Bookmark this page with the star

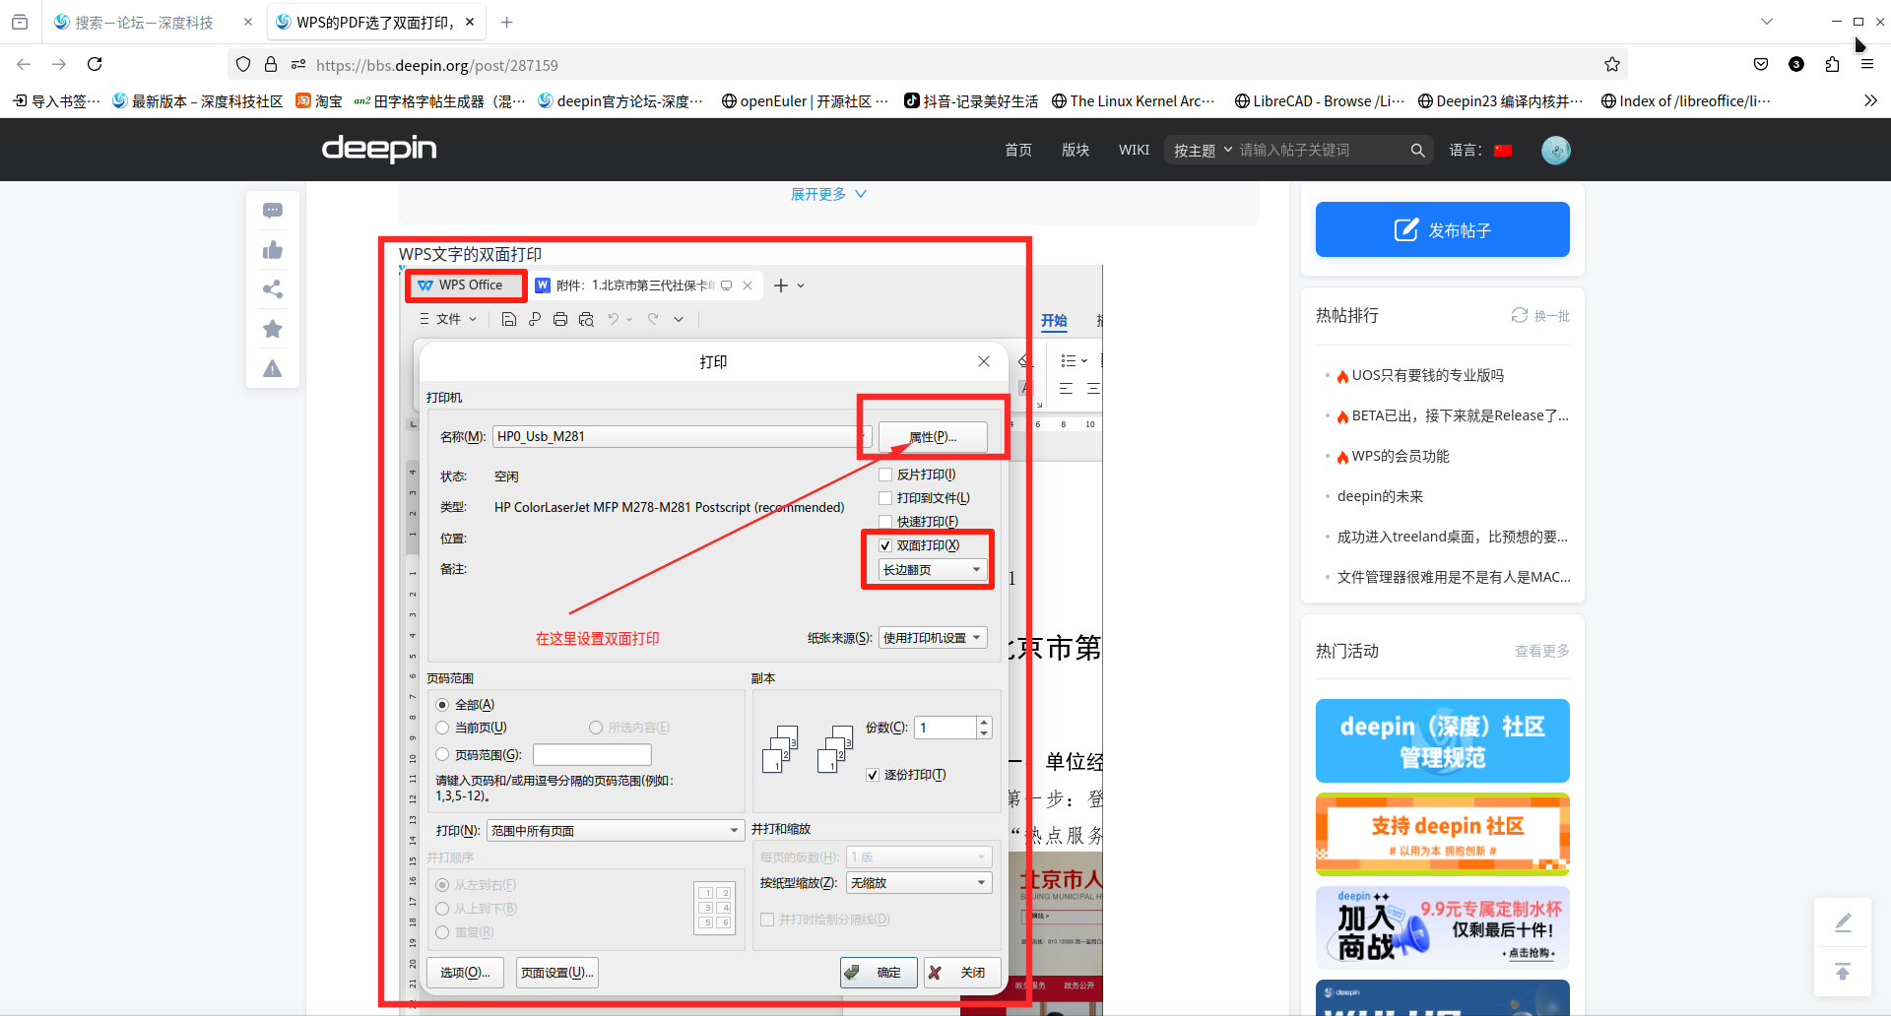pyautogui.click(x=1612, y=64)
